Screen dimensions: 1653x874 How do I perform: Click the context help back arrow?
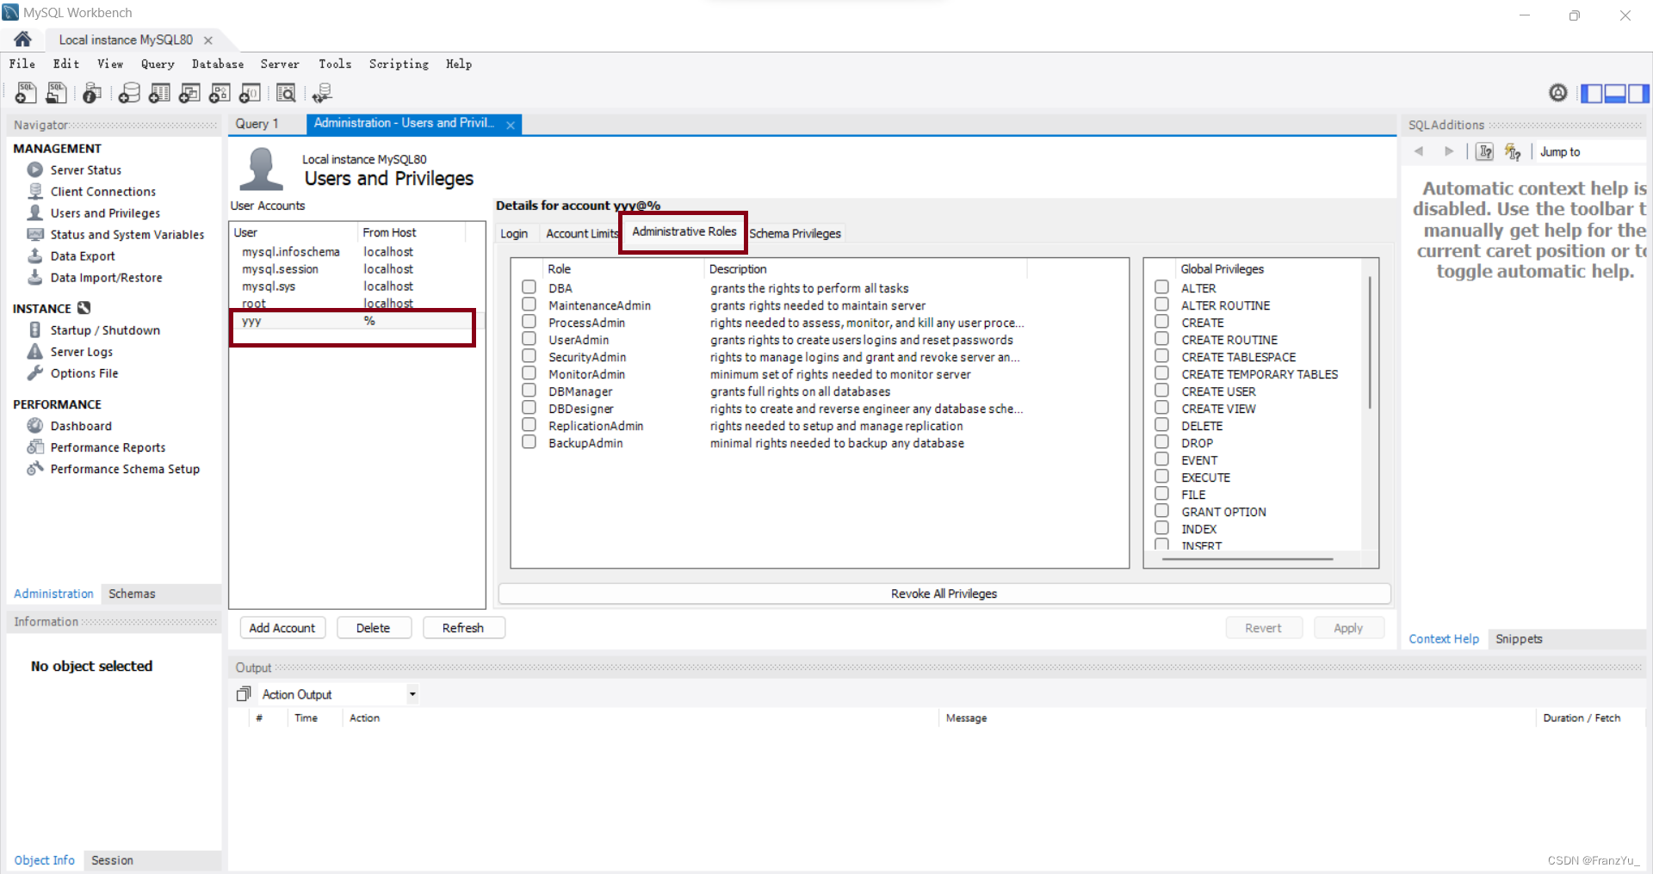click(x=1419, y=151)
